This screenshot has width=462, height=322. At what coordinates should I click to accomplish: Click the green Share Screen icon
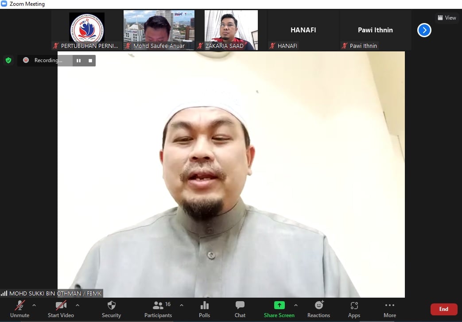279,306
